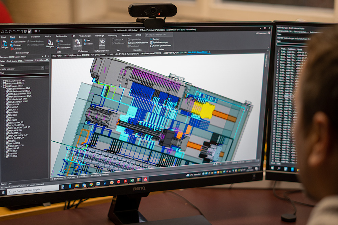Click the large Einfügen clipboard icon

[x=4, y=43]
